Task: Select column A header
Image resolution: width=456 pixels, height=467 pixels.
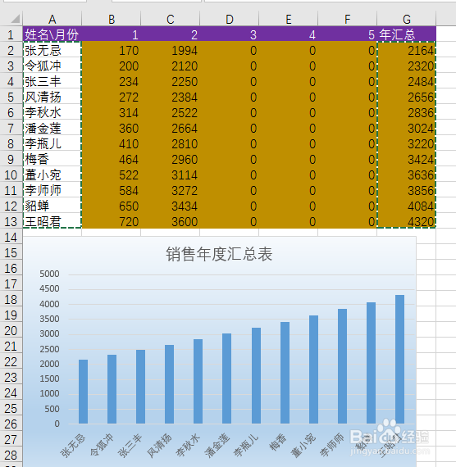Action: pos(52,20)
